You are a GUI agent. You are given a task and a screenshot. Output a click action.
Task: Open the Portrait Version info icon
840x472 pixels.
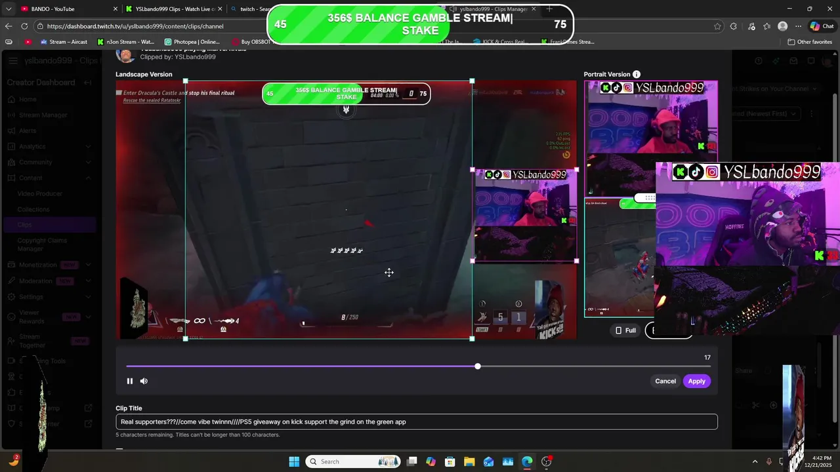pyautogui.click(x=637, y=75)
